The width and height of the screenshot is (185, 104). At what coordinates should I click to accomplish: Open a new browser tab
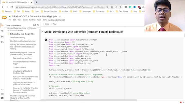point(36,2)
